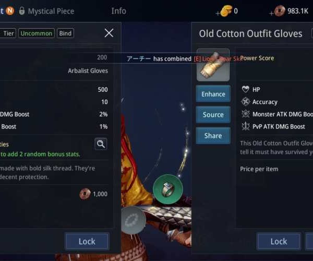
Task: Click the PvP ATK DMG Boost icon
Action: (x=246, y=126)
